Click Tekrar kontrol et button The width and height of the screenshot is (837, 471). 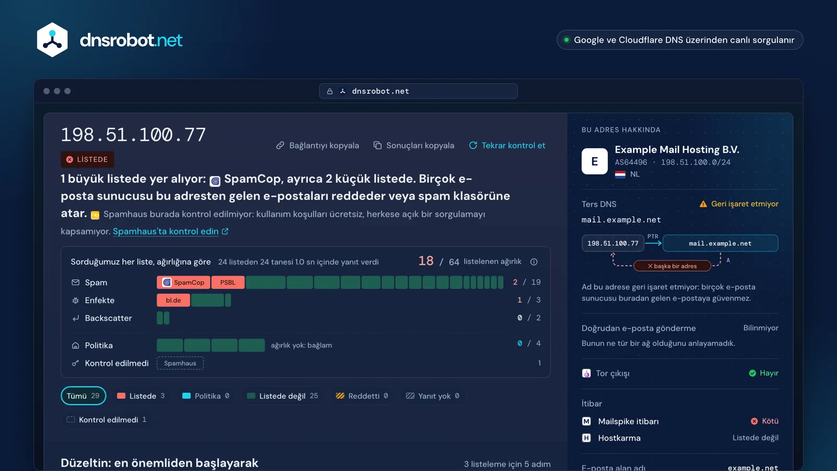(x=507, y=145)
